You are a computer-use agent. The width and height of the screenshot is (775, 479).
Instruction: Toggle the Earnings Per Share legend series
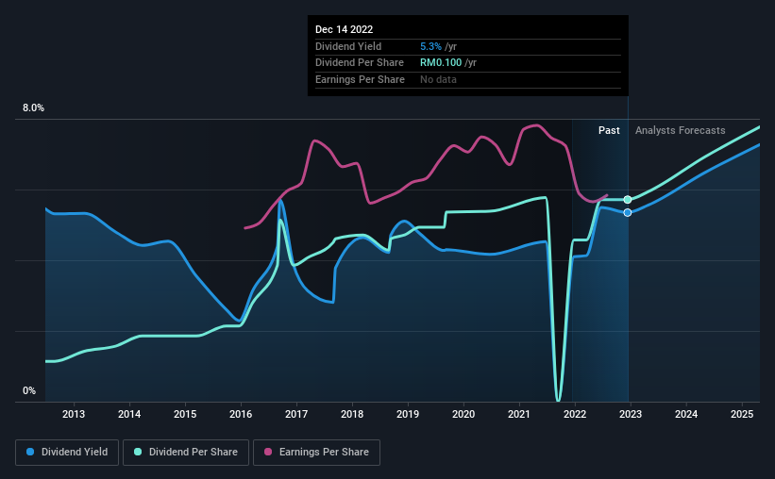316,453
